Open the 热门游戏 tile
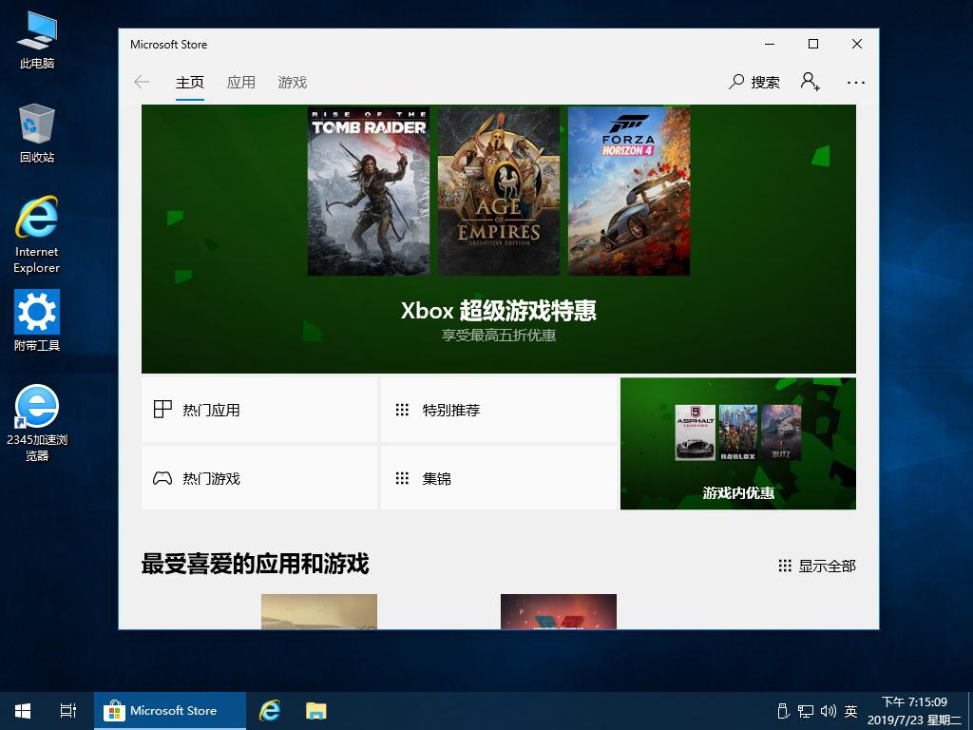The width and height of the screenshot is (973, 730). point(259,478)
